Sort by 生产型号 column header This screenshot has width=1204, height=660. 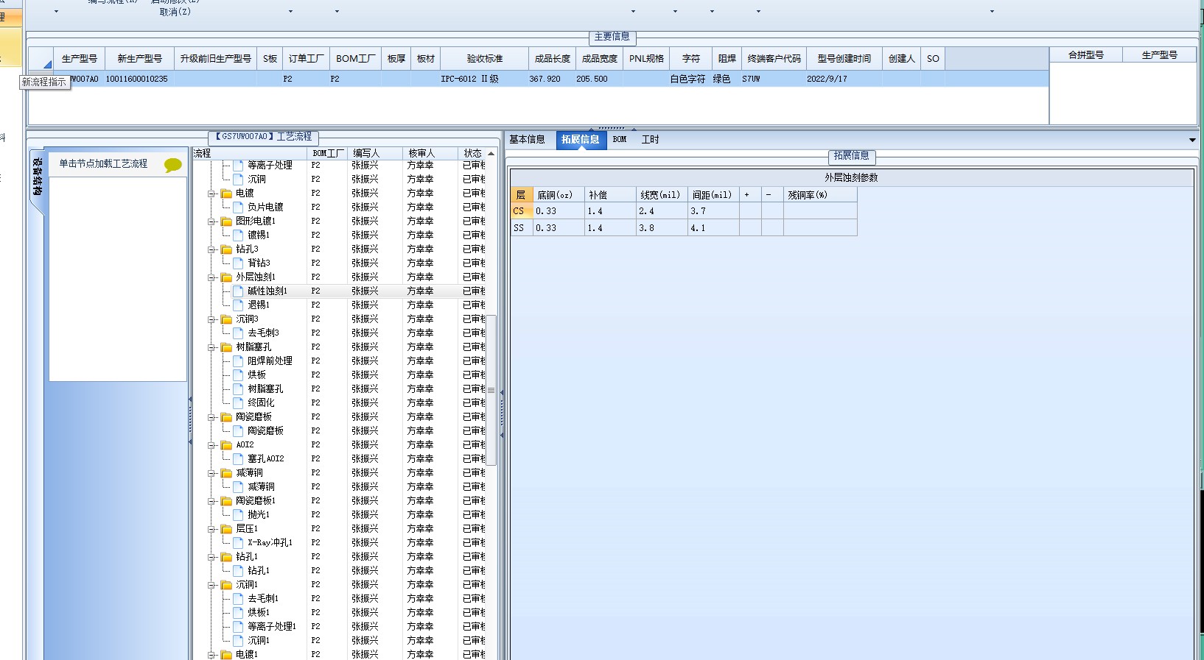[80, 58]
